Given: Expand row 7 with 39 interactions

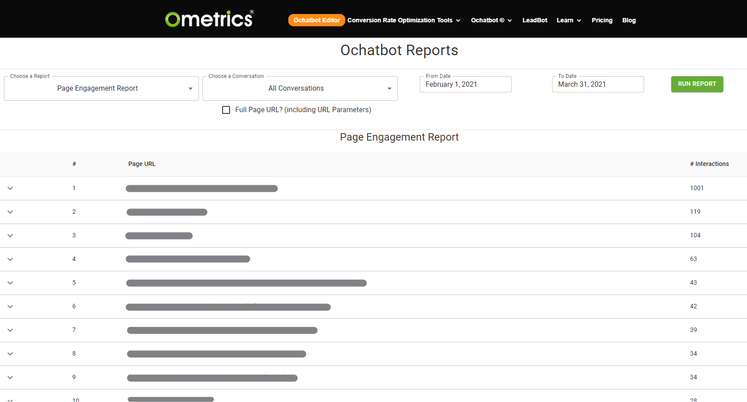Looking at the screenshot, I should click(x=10, y=330).
